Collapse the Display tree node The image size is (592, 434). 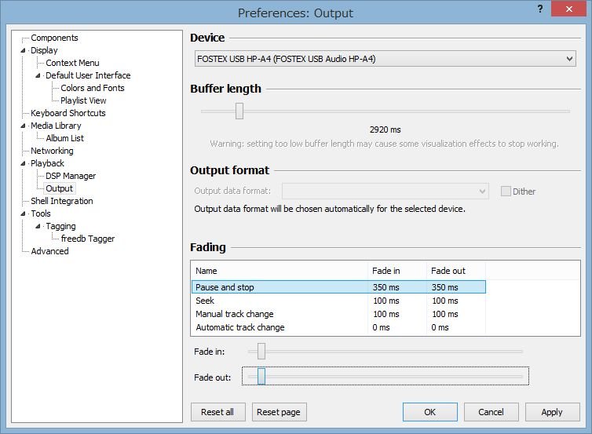click(x=23, y=50)
